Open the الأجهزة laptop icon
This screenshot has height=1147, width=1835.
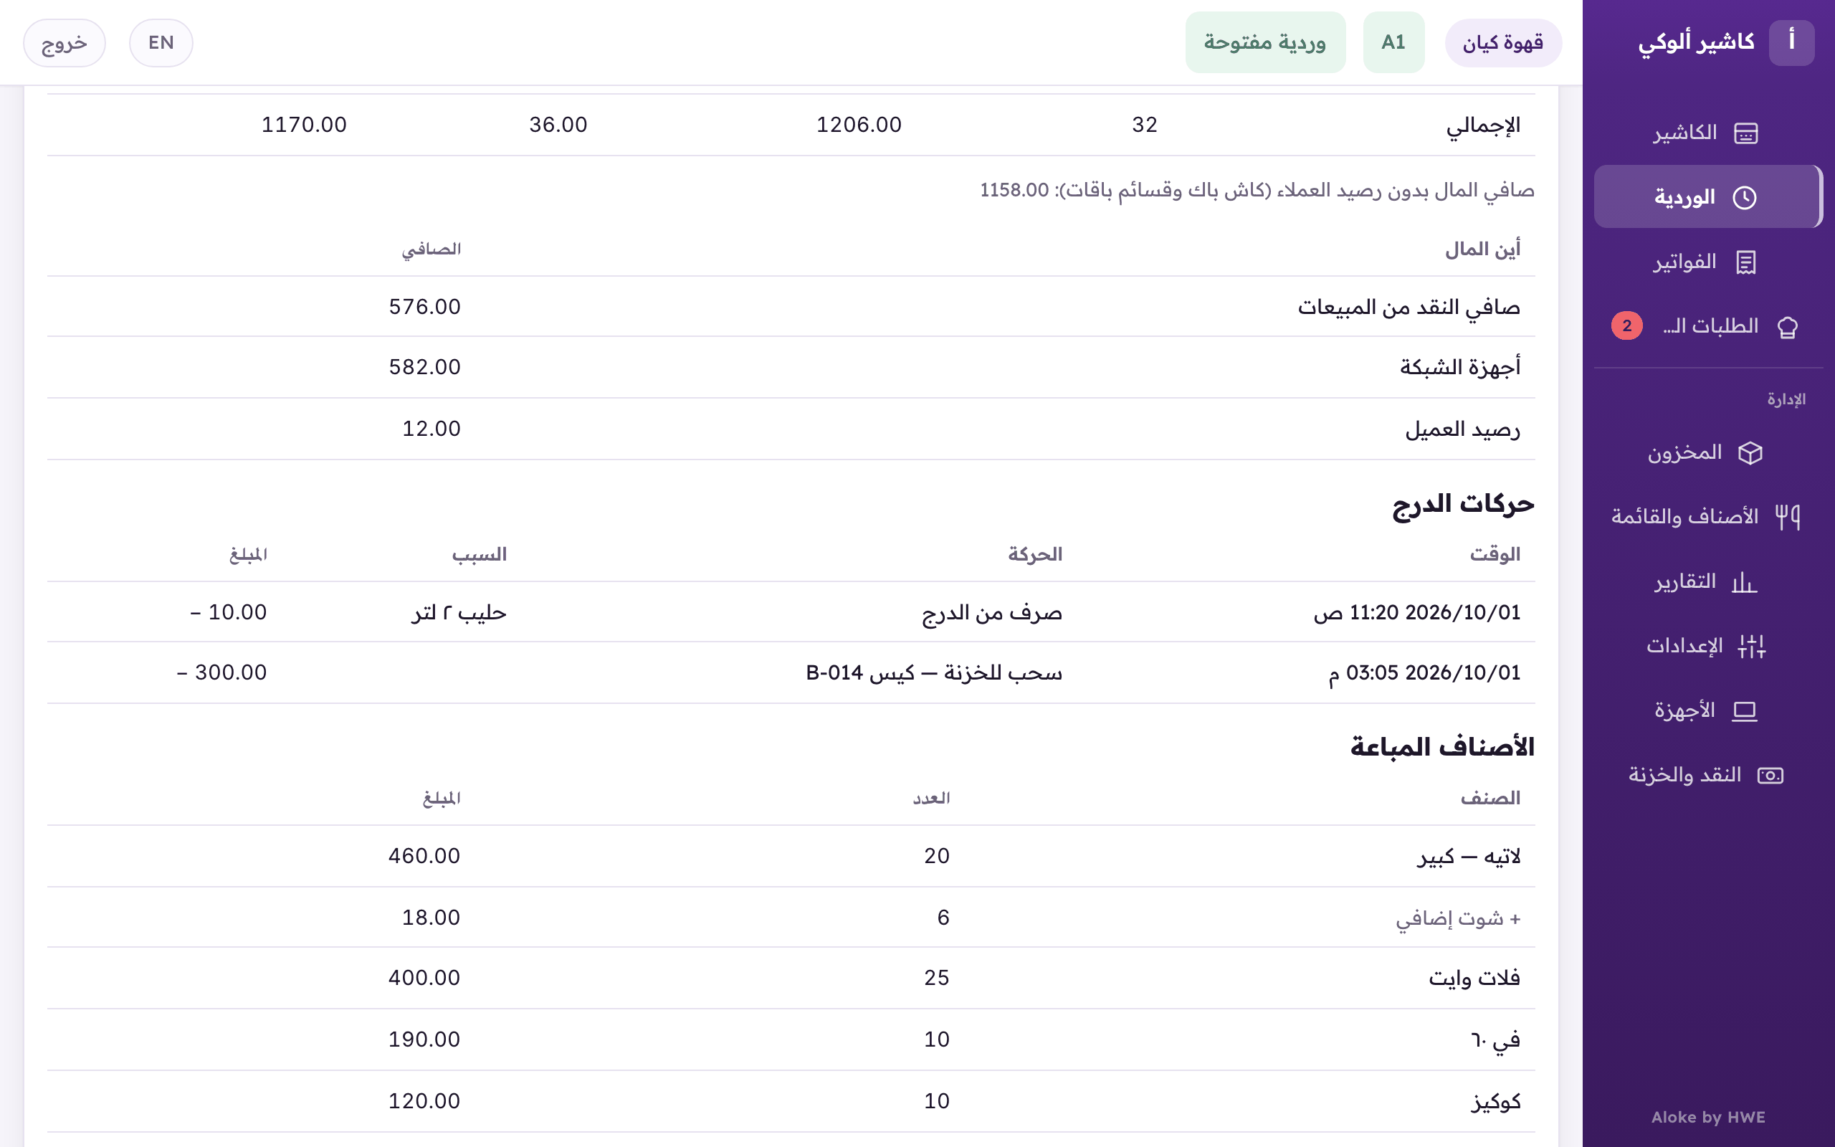[1745, 711]
